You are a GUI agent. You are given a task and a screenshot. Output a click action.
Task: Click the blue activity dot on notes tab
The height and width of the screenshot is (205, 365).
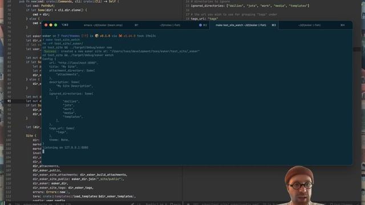click(200, 25)
